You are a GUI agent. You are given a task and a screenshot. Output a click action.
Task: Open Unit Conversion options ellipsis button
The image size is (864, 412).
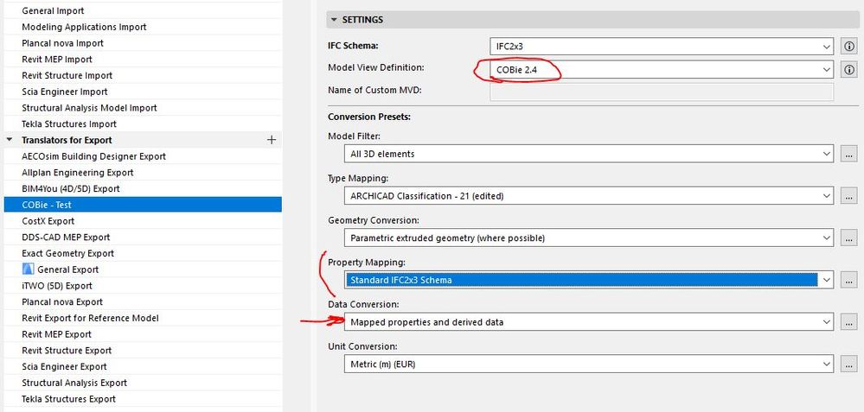[849, 364]
